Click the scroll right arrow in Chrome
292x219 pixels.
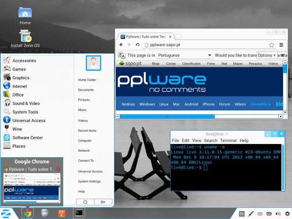pyautogui.click(x=281, y=117)
